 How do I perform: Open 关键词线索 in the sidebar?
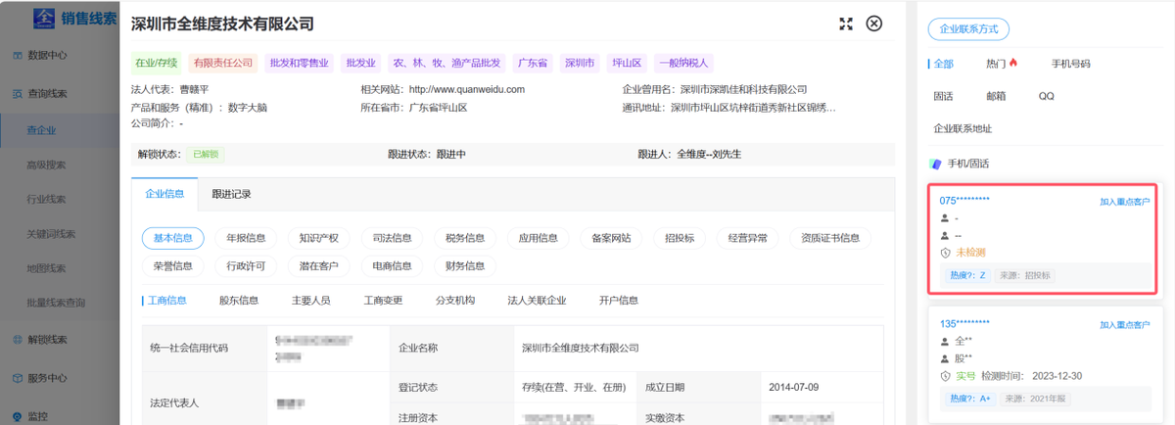tap(51, 233)
